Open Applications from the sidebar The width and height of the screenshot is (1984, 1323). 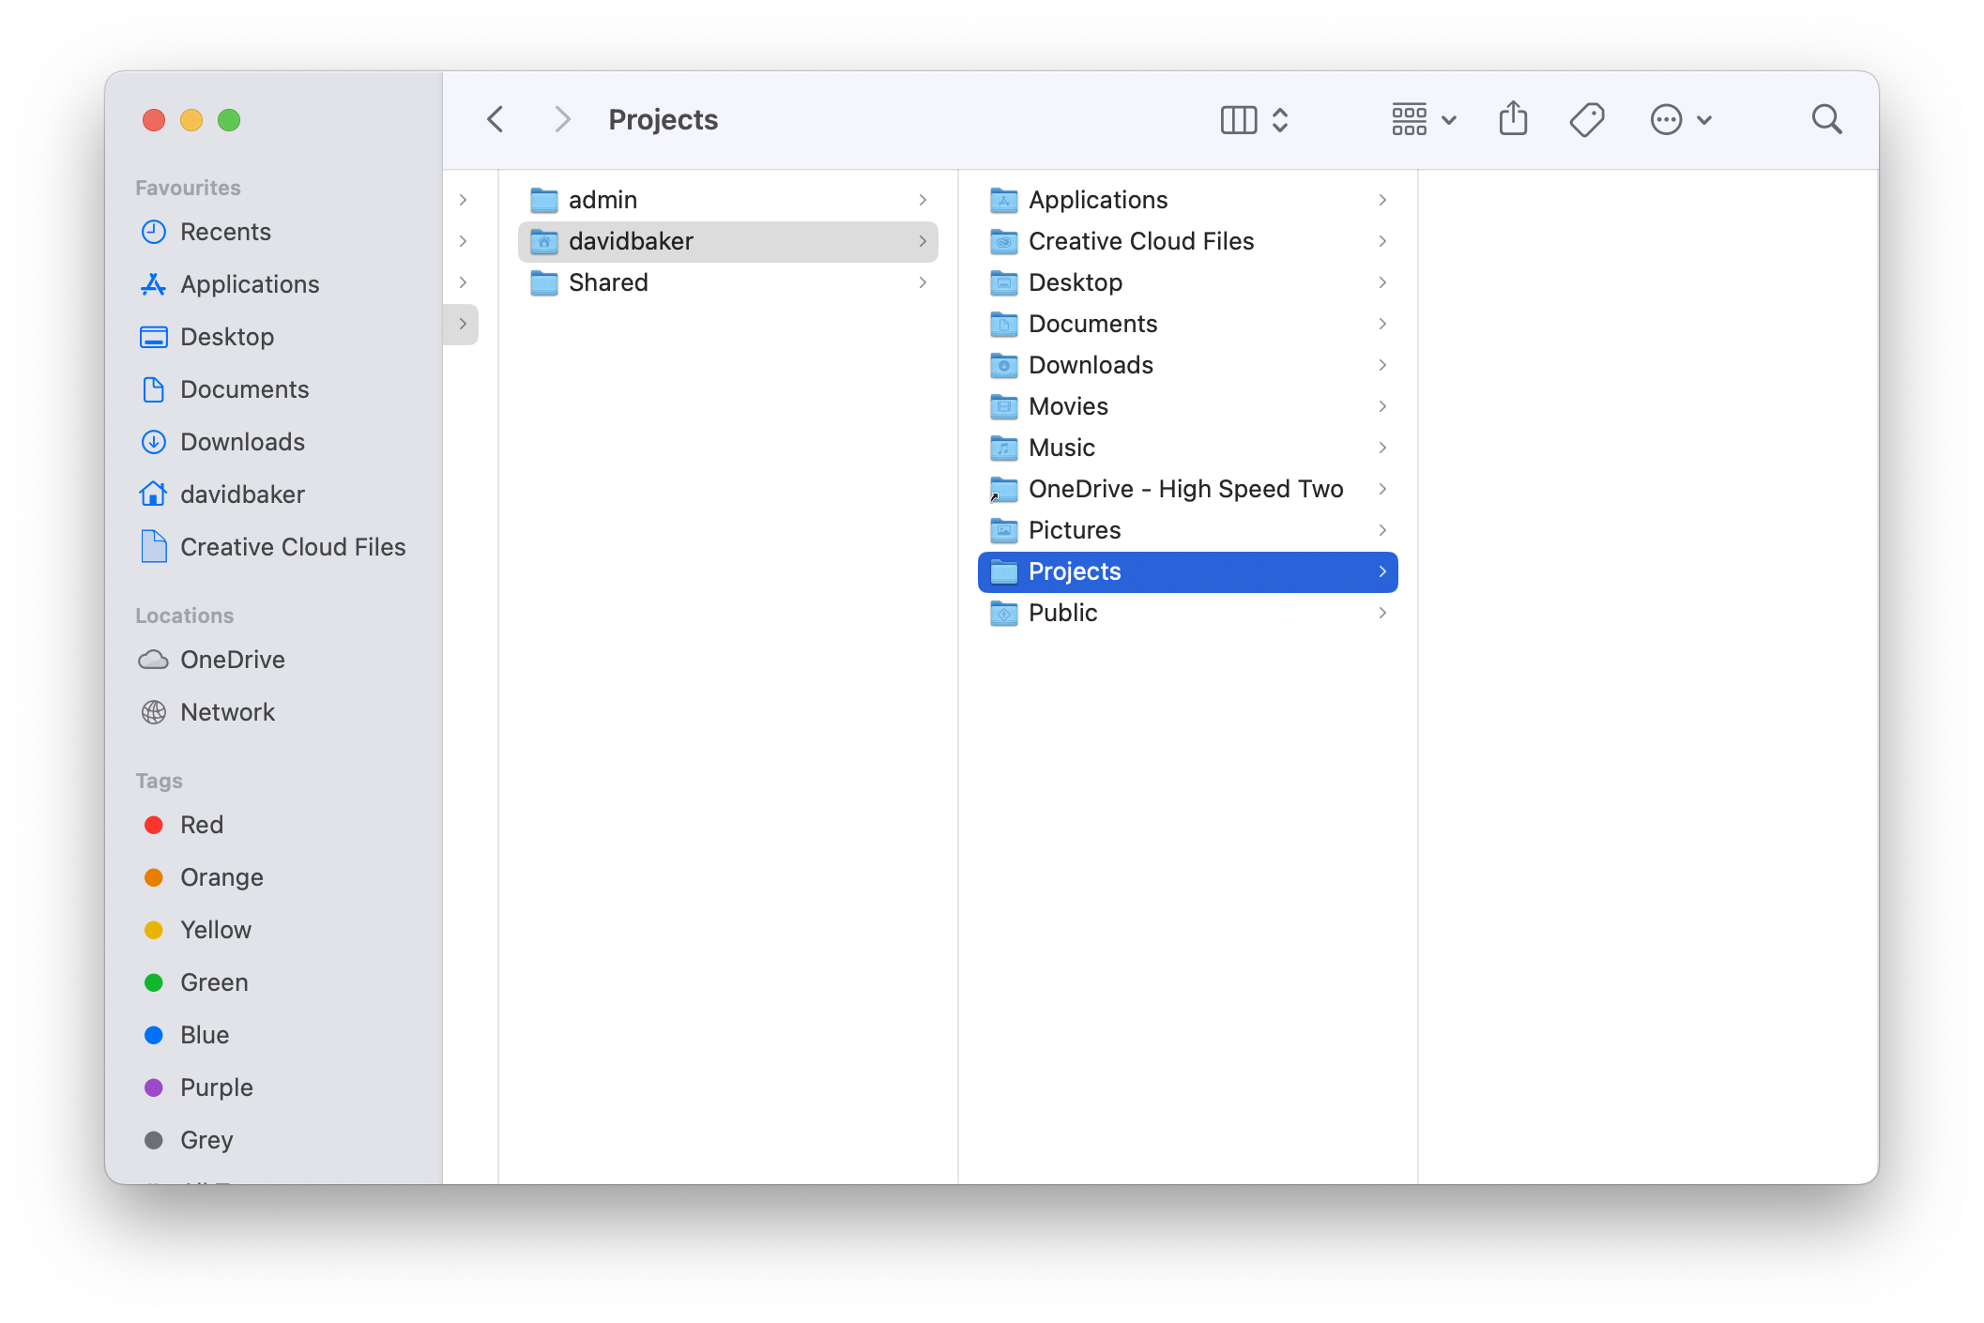(x=250, y=284)
